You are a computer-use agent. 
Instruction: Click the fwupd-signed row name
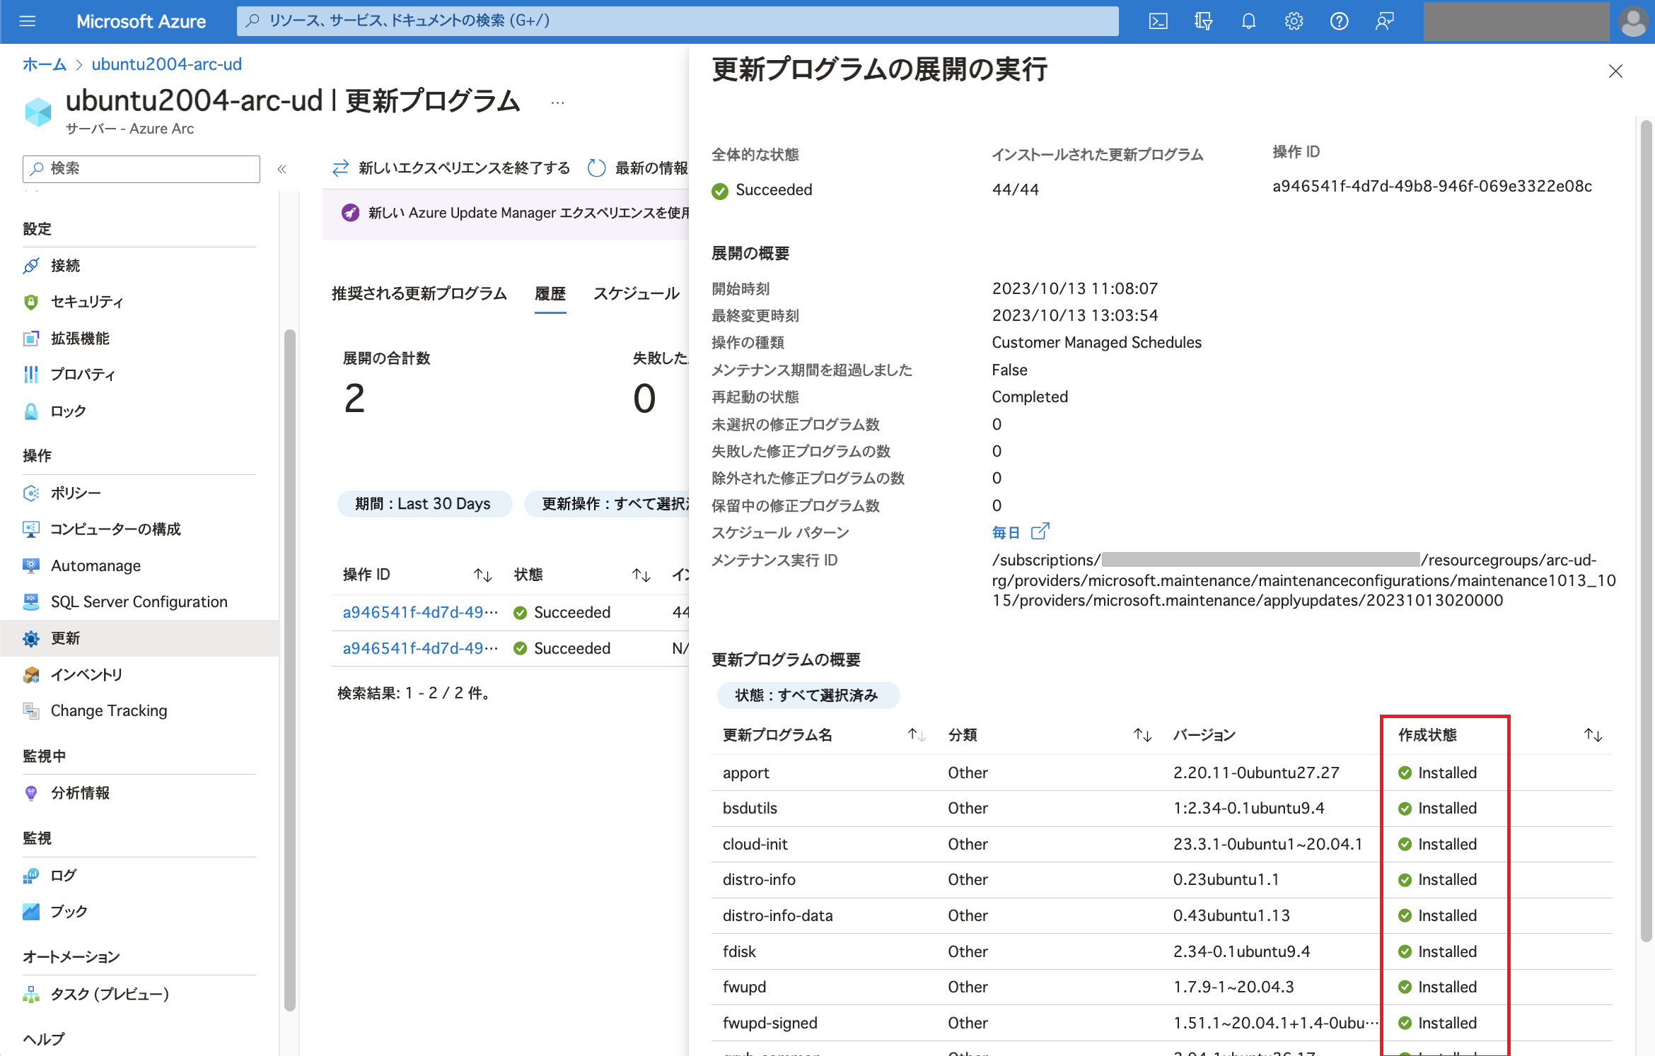tap(770, 1023)
